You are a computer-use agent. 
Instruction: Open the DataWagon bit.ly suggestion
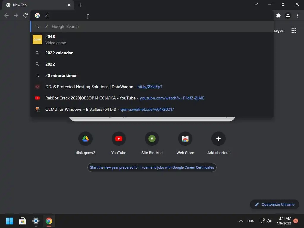pos(152,87)
